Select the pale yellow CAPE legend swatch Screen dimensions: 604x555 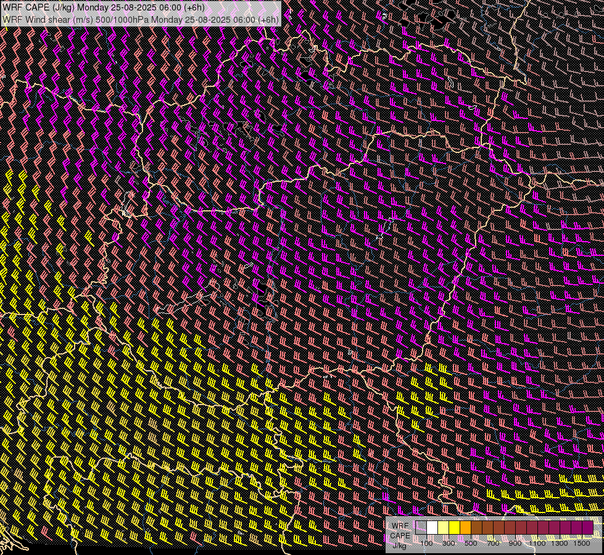444,528
